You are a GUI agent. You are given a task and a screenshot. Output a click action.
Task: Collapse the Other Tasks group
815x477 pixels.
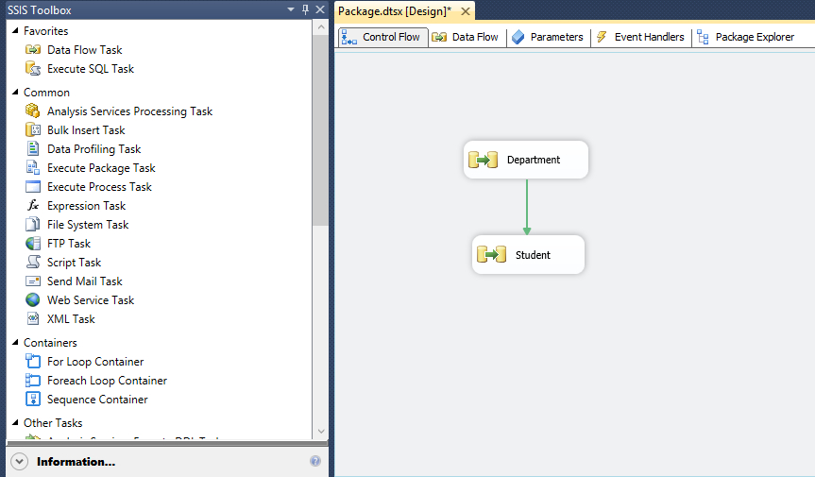(16, 422)
